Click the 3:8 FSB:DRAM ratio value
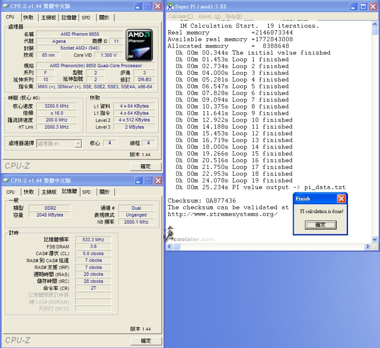The width and height of the screenshot is (380, 348). point(93,246)
